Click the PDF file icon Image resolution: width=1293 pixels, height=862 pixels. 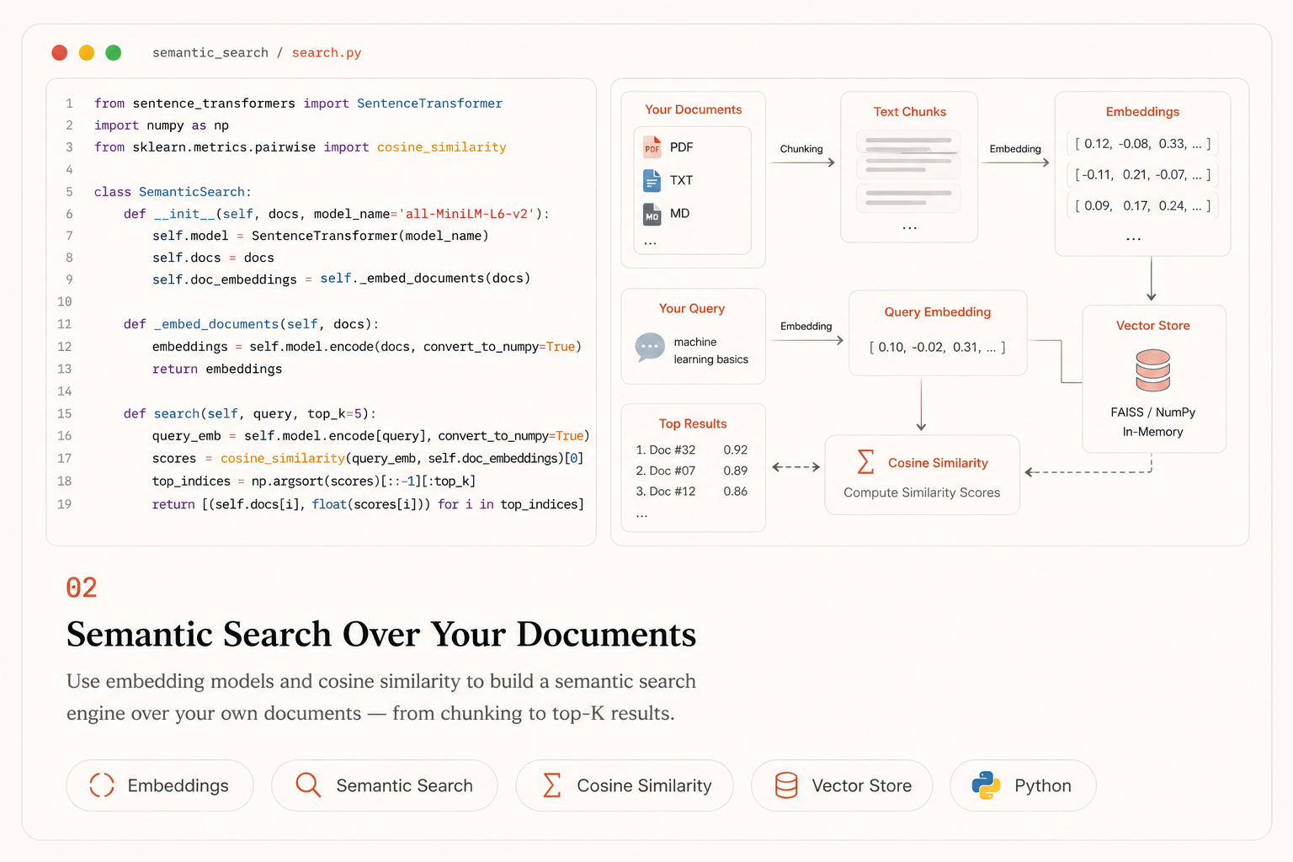652,147
